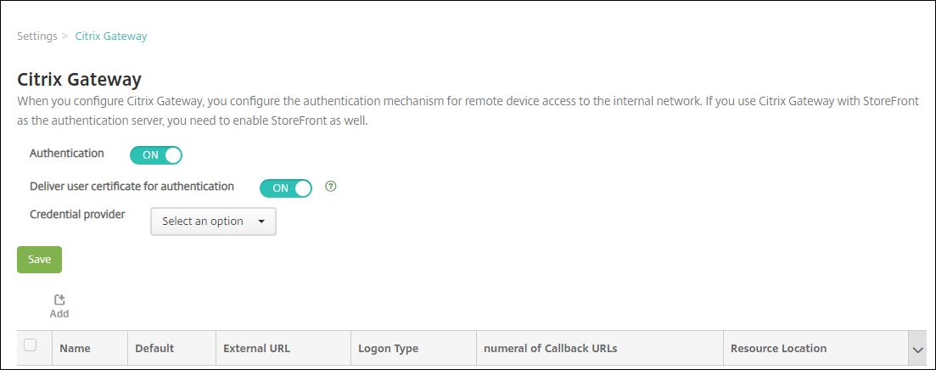Open the Credential provider dropdown
Screen dimensions: 936x370
pyautogui.click(x=213, y=221)
